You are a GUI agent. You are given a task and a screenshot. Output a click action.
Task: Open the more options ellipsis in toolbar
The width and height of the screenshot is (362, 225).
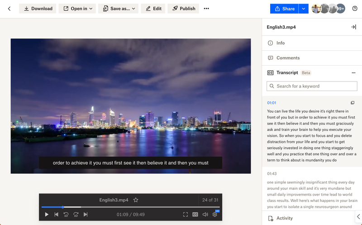click(206, 9)
